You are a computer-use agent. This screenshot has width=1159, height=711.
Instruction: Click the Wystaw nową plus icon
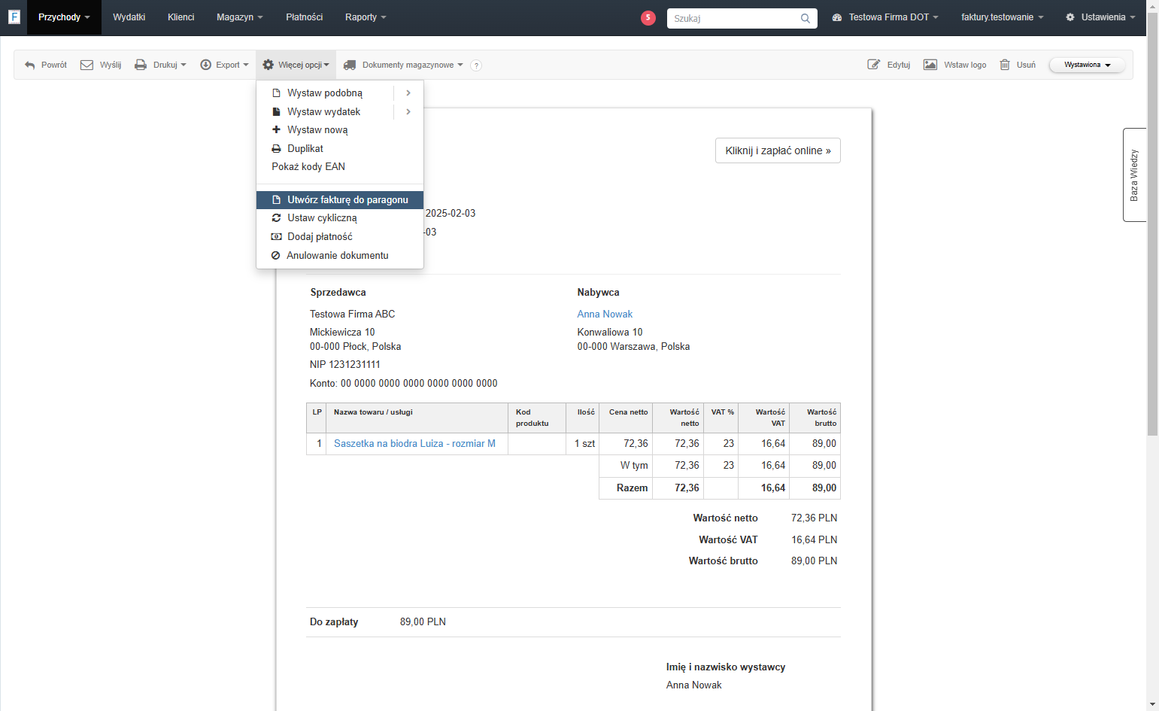(276, 130)
